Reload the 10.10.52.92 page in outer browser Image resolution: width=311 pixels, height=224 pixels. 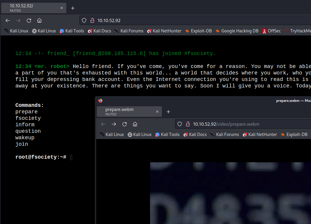[29, 21]
